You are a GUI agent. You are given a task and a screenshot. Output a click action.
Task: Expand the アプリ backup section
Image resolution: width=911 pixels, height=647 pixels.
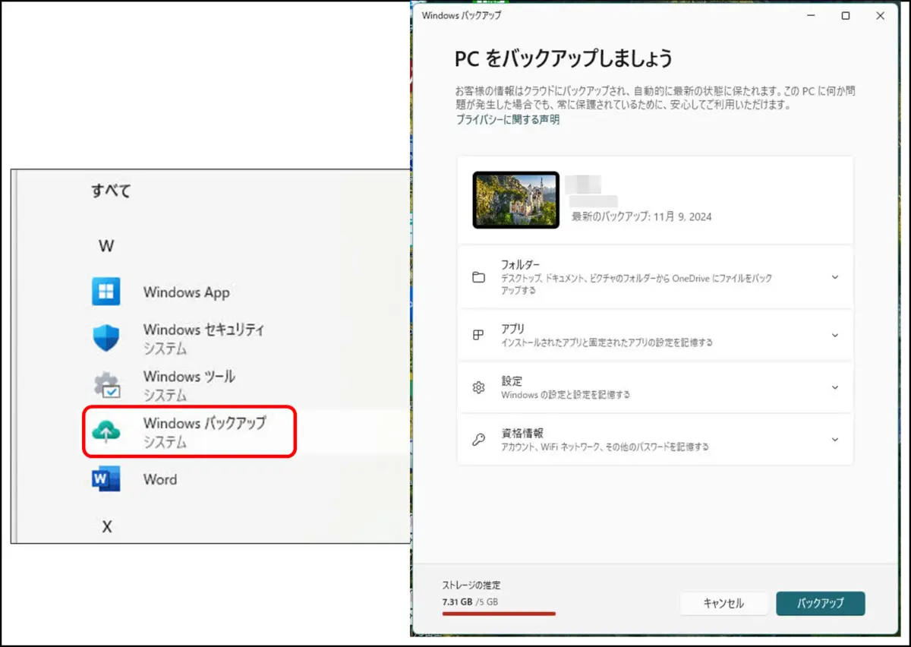834,335
